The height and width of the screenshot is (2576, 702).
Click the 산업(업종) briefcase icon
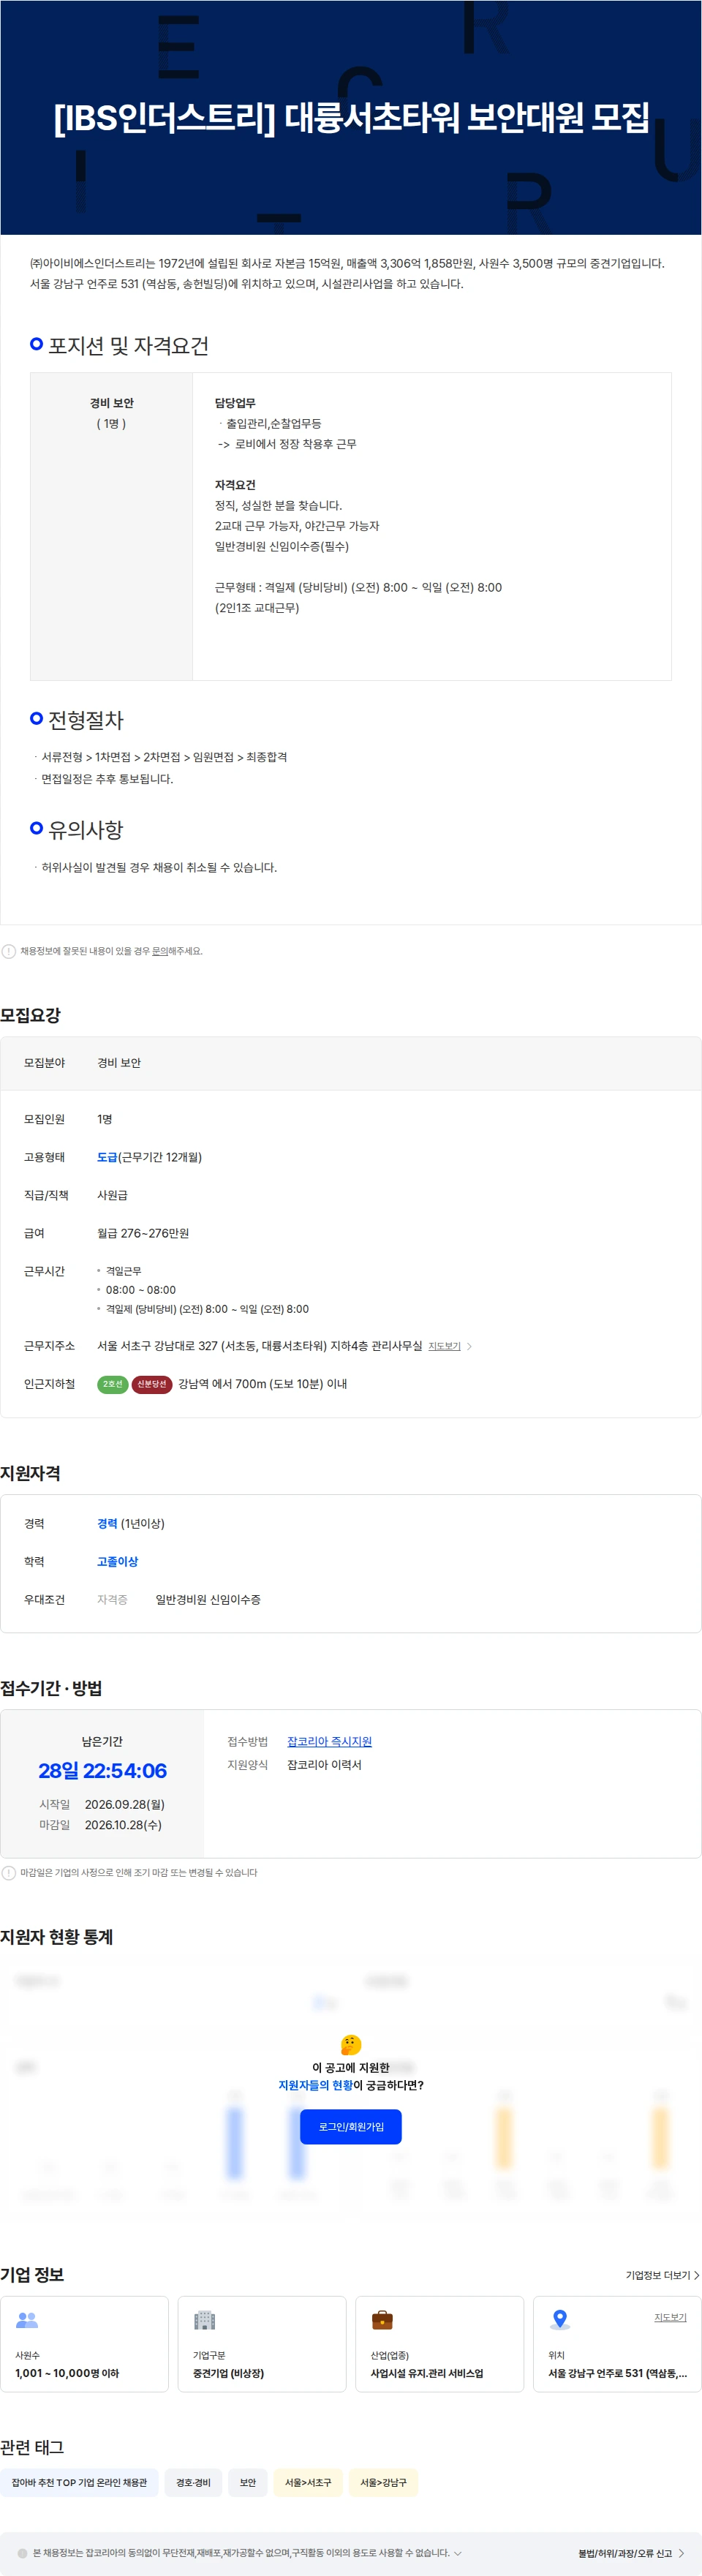point(382,2319)
